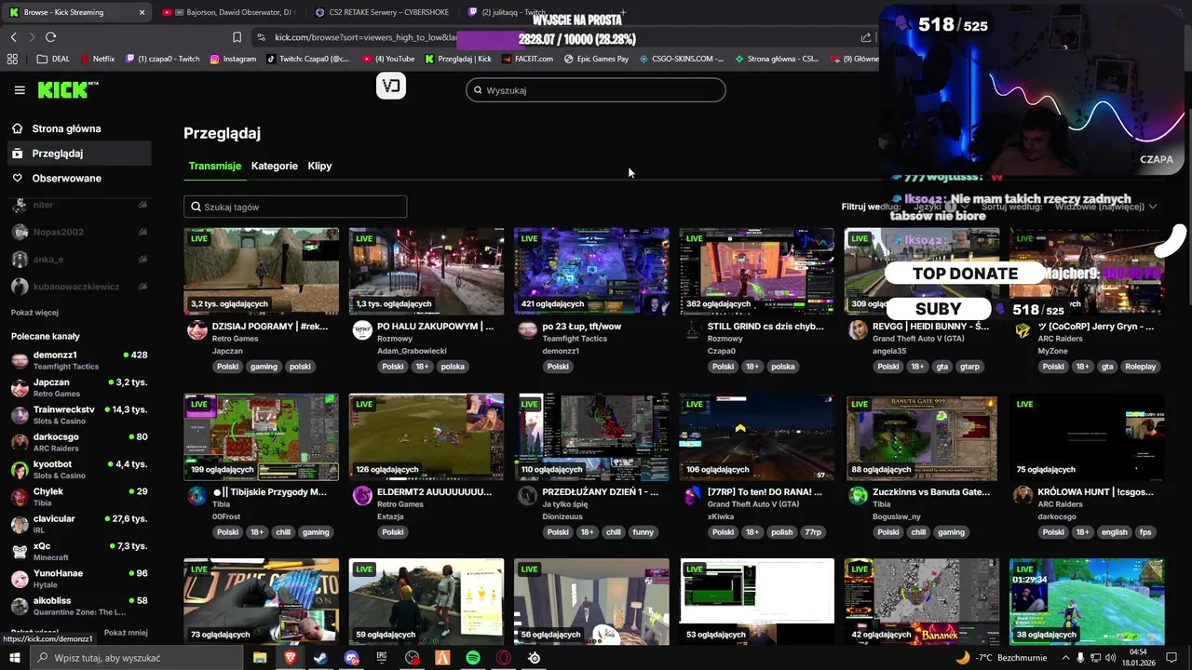Open the Zuczkinns vs Banuta Gate thumbnail

click(922, 436)
